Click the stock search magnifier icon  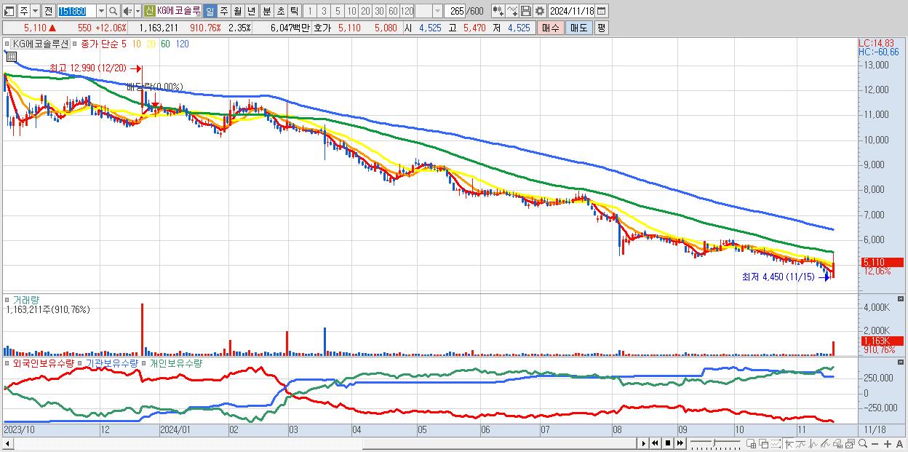coord(113,11)
